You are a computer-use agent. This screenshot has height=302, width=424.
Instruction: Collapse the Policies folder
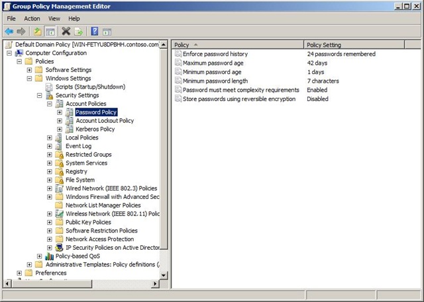19,61
